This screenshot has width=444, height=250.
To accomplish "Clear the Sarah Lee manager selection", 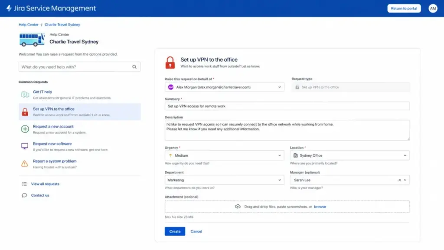I will tap(399, 180).
